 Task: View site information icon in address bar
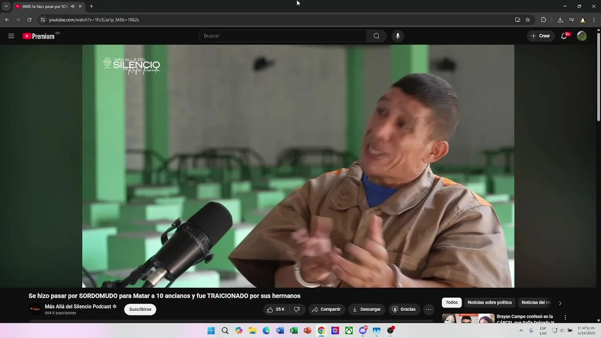click(43, 20)
